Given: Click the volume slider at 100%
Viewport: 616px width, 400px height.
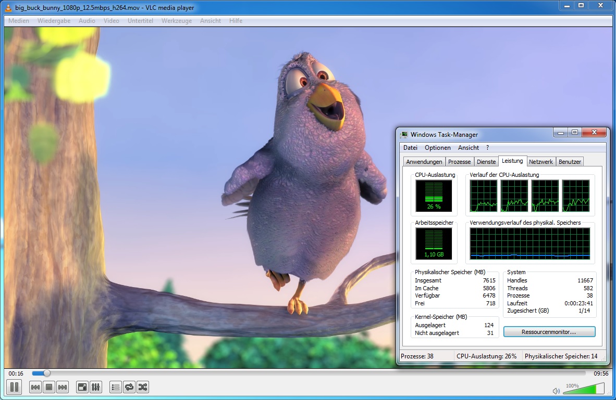Looking at the screenshot, I should (x=585, y=389).
